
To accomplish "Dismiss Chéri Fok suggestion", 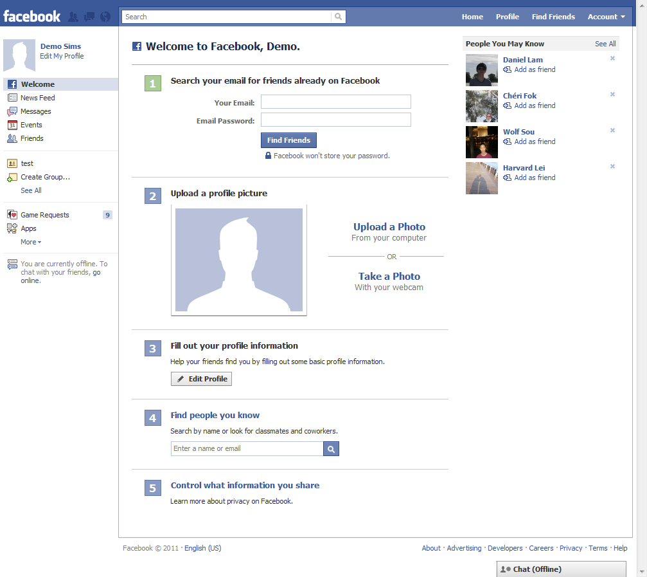I will (613, 94).
